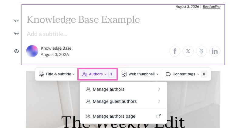This screenshot has height=128, width=230.
Task: Click the Web thumbnail image icon
Action: (124, 74)
